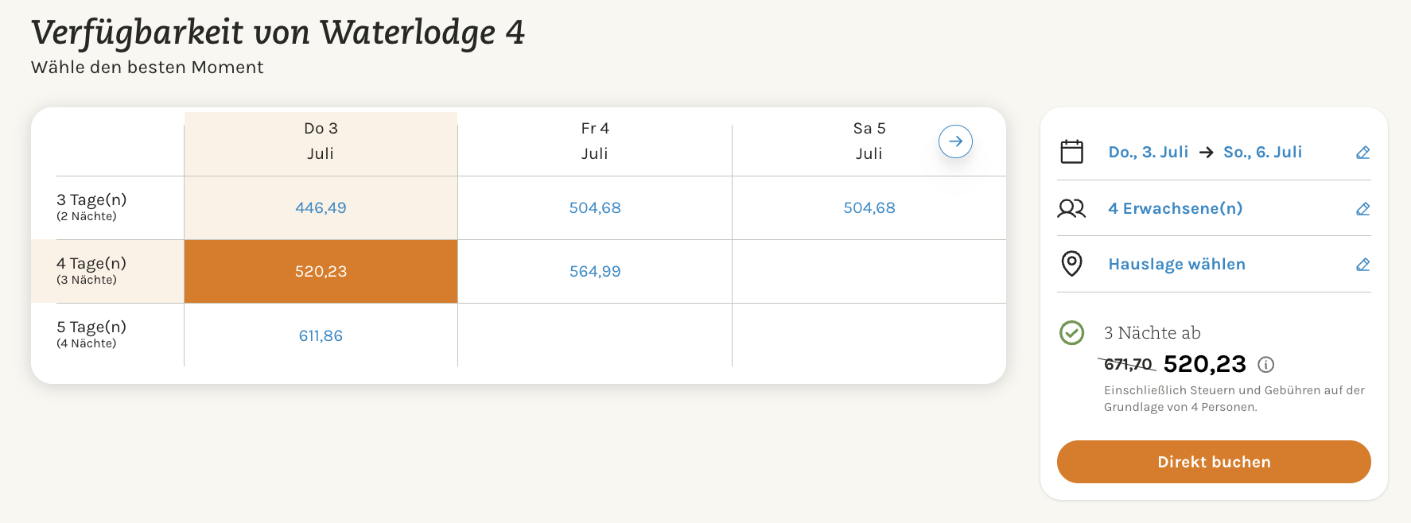The image size is (1411, 523).
Task: Open the So., 6. Juli end date link
Action: (1262, 152)
